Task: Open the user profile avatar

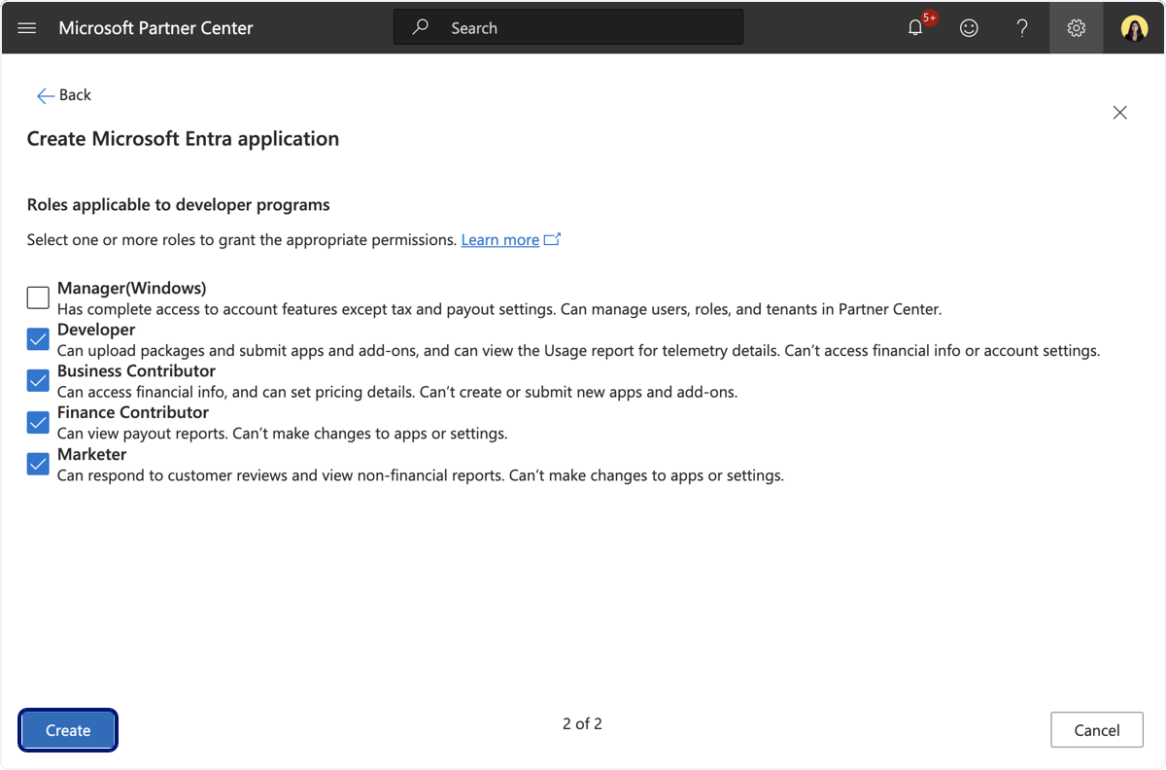Action: point(1134,28)
